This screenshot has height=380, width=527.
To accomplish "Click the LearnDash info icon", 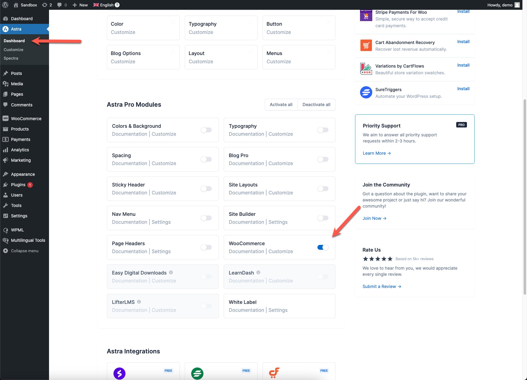I will (258, 272).
